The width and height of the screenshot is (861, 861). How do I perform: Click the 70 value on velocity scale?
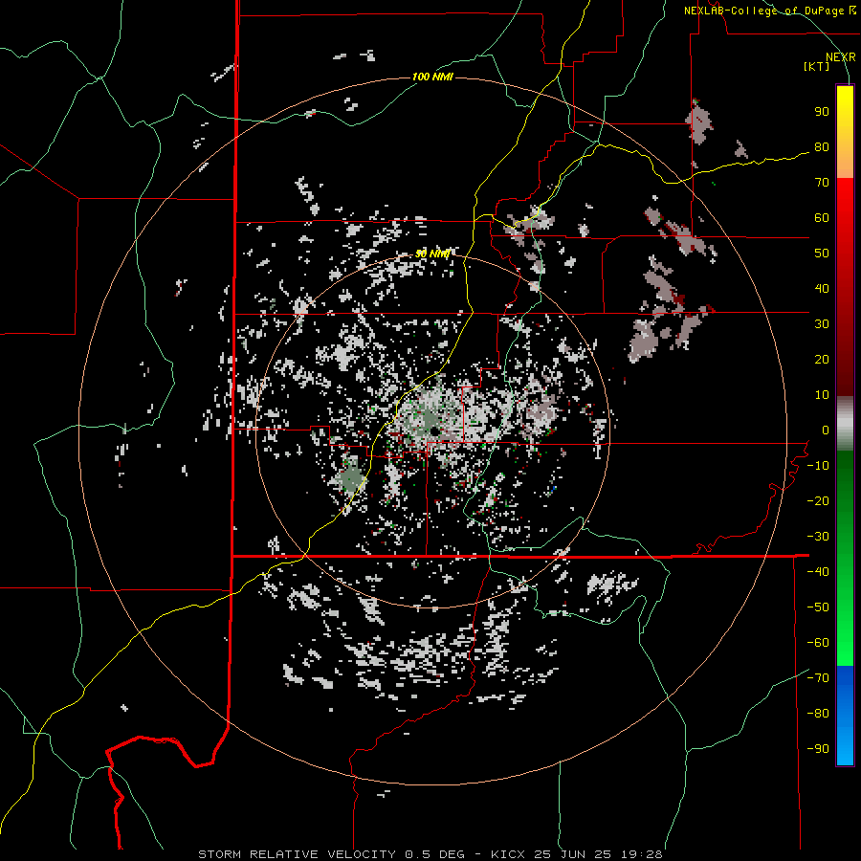(822, 183)
